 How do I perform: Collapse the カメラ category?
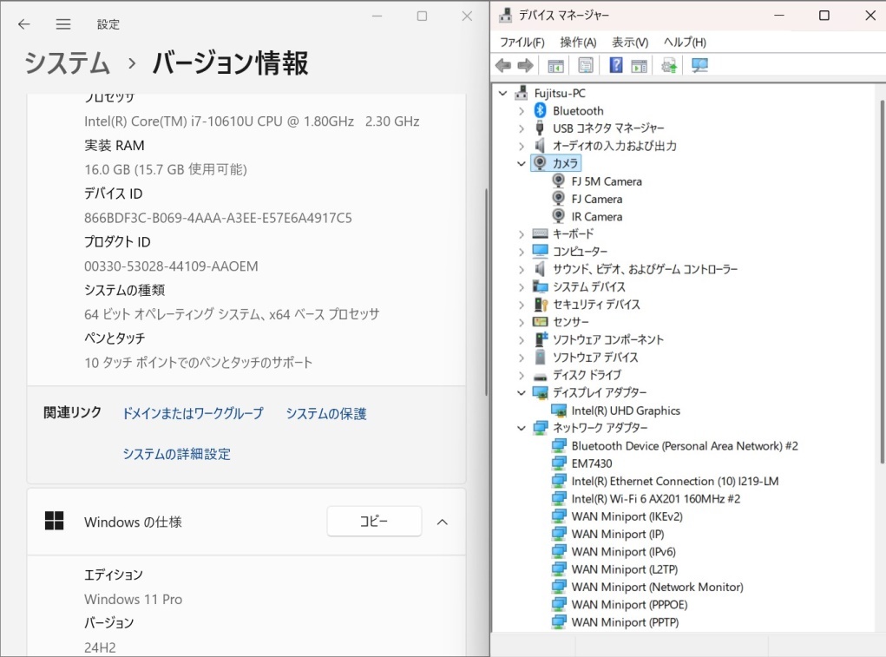pos(522,163)
